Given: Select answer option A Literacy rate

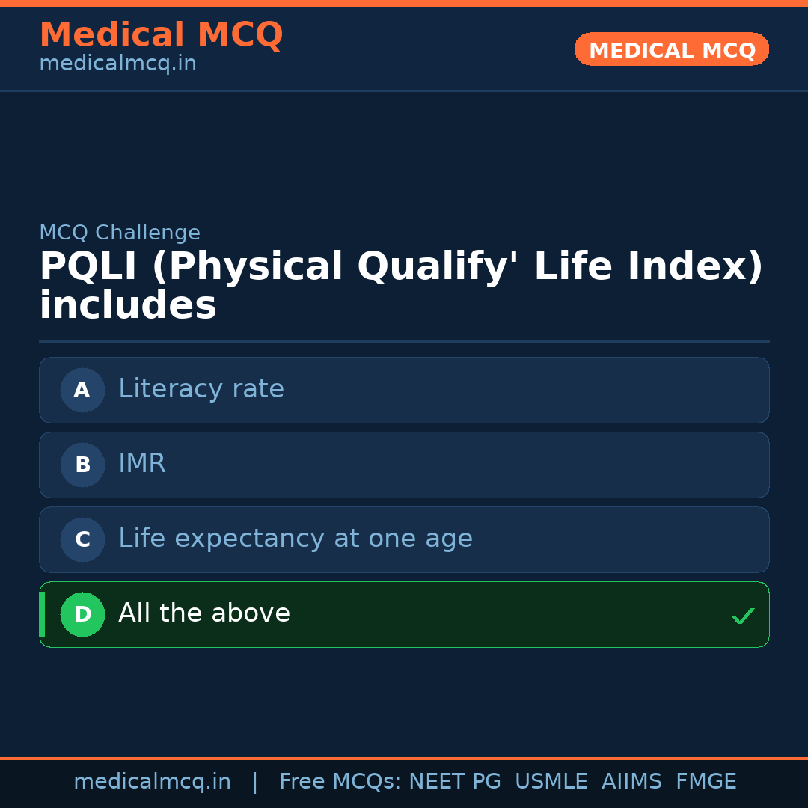Looking at the screenshot, I should click(404, 390).
